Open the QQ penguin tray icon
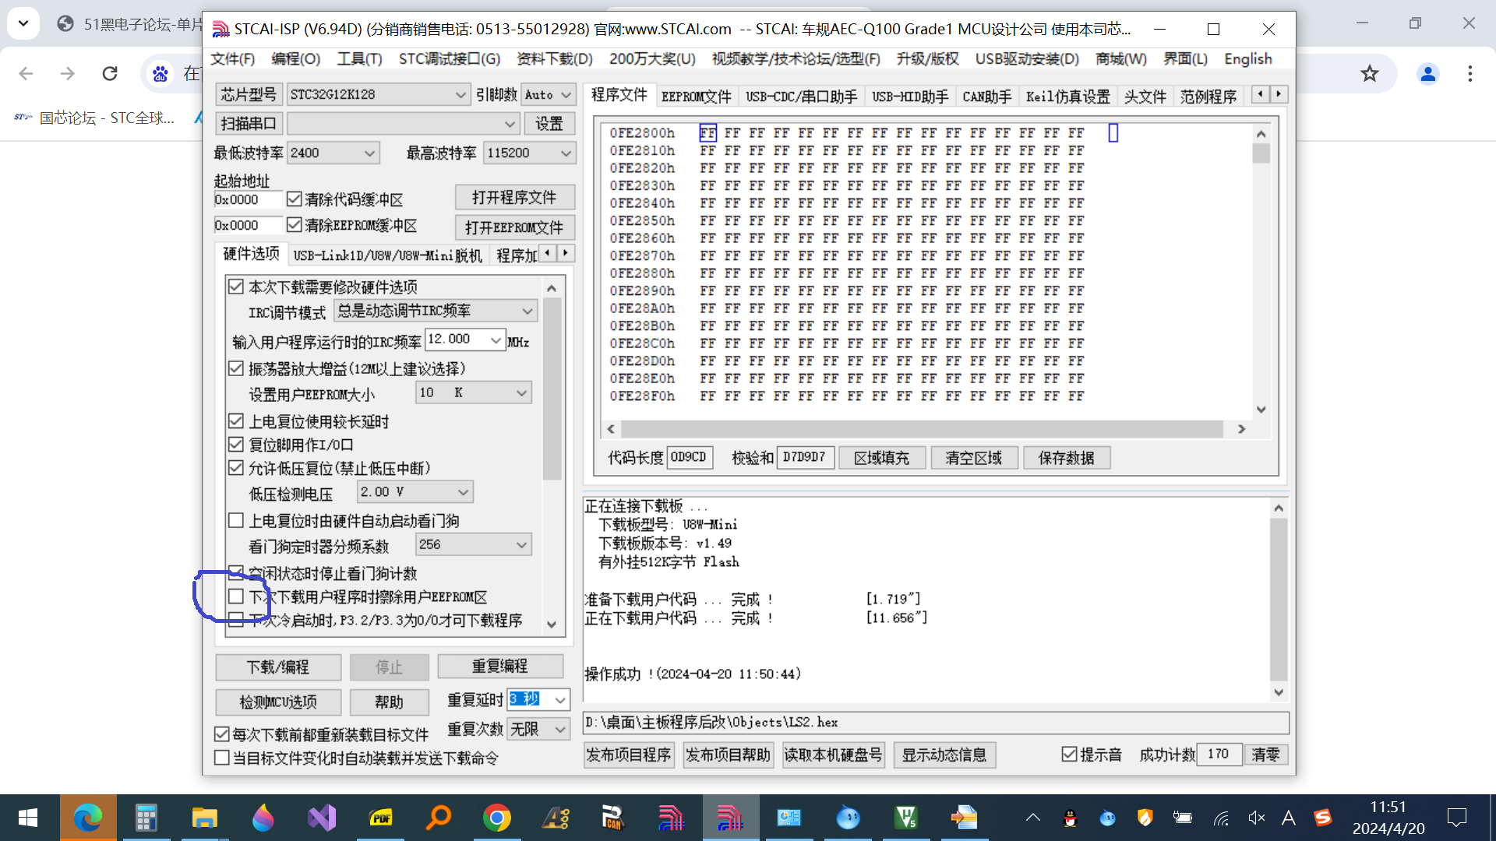1496x841 pixels. (x=1071, y=818)
